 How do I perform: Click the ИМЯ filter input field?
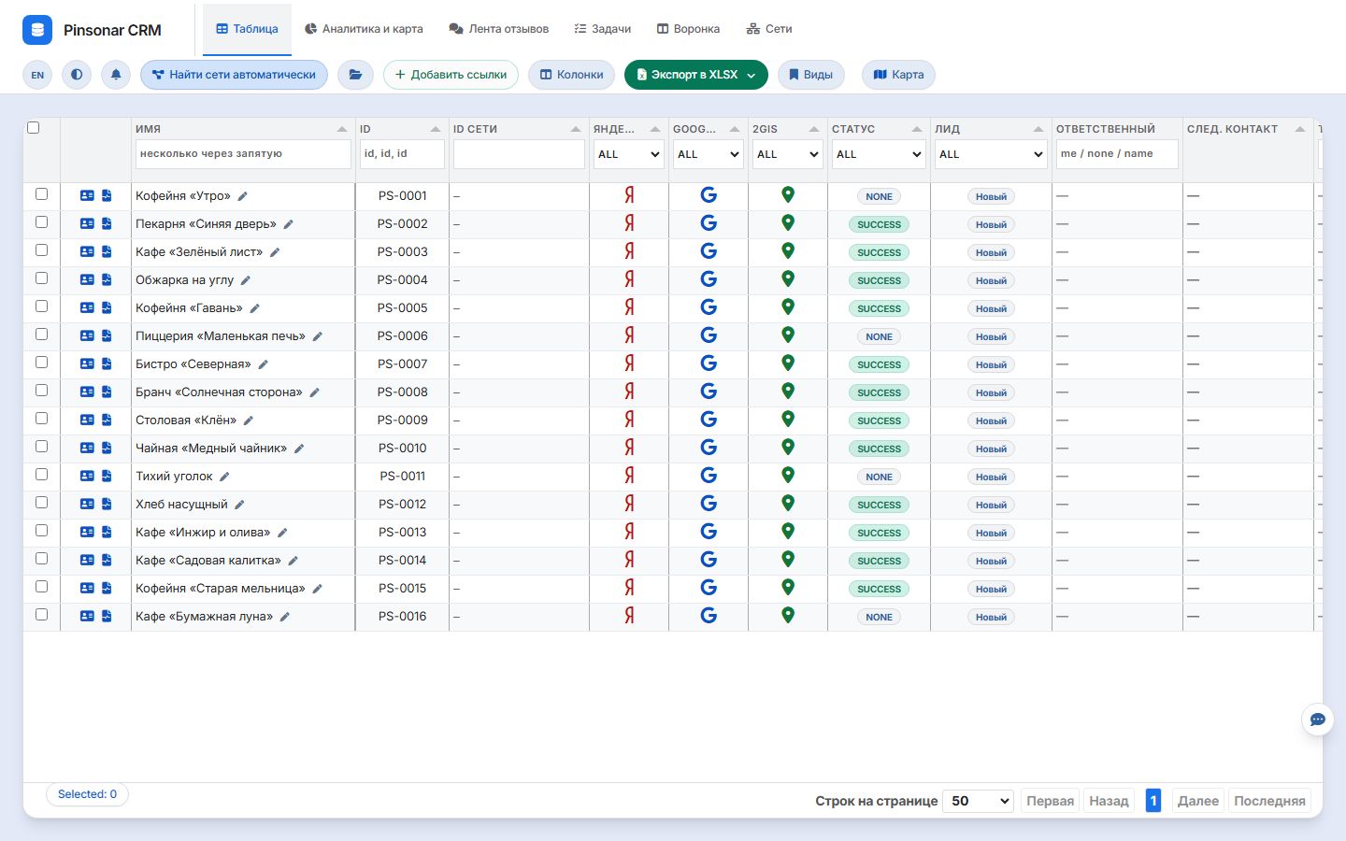243,154
